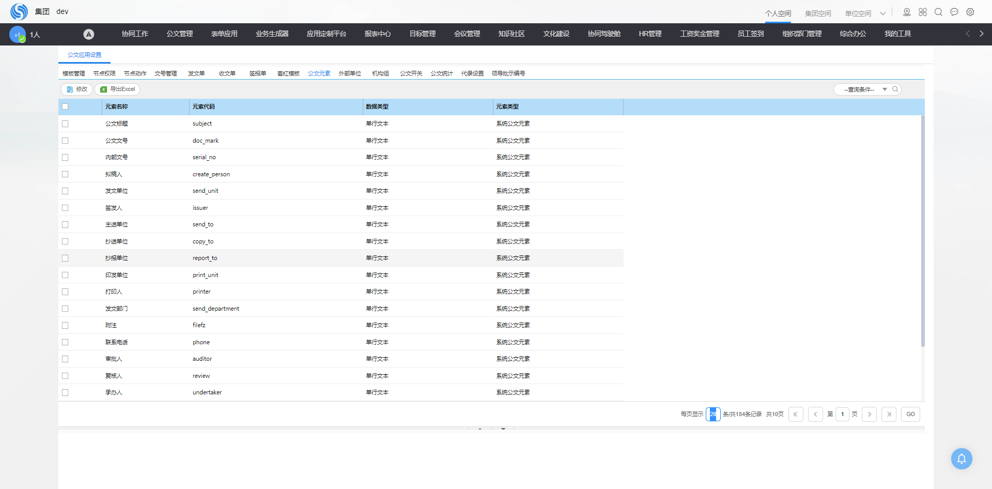Check the box for the 公文标题 row

pos(65,124)
